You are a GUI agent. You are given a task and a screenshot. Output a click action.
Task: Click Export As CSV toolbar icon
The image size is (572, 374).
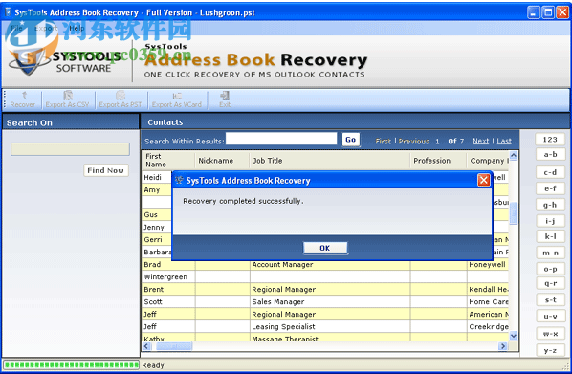tap(67, 99)
